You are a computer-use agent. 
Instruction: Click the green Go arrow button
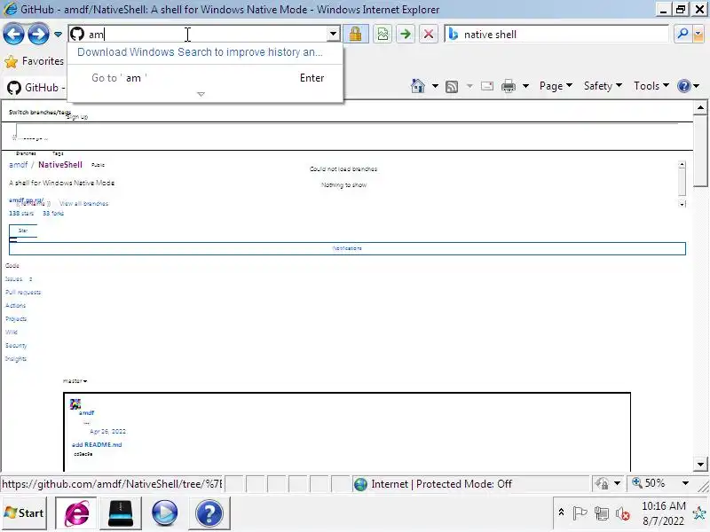pyautogui.click(x=406, y=34)
